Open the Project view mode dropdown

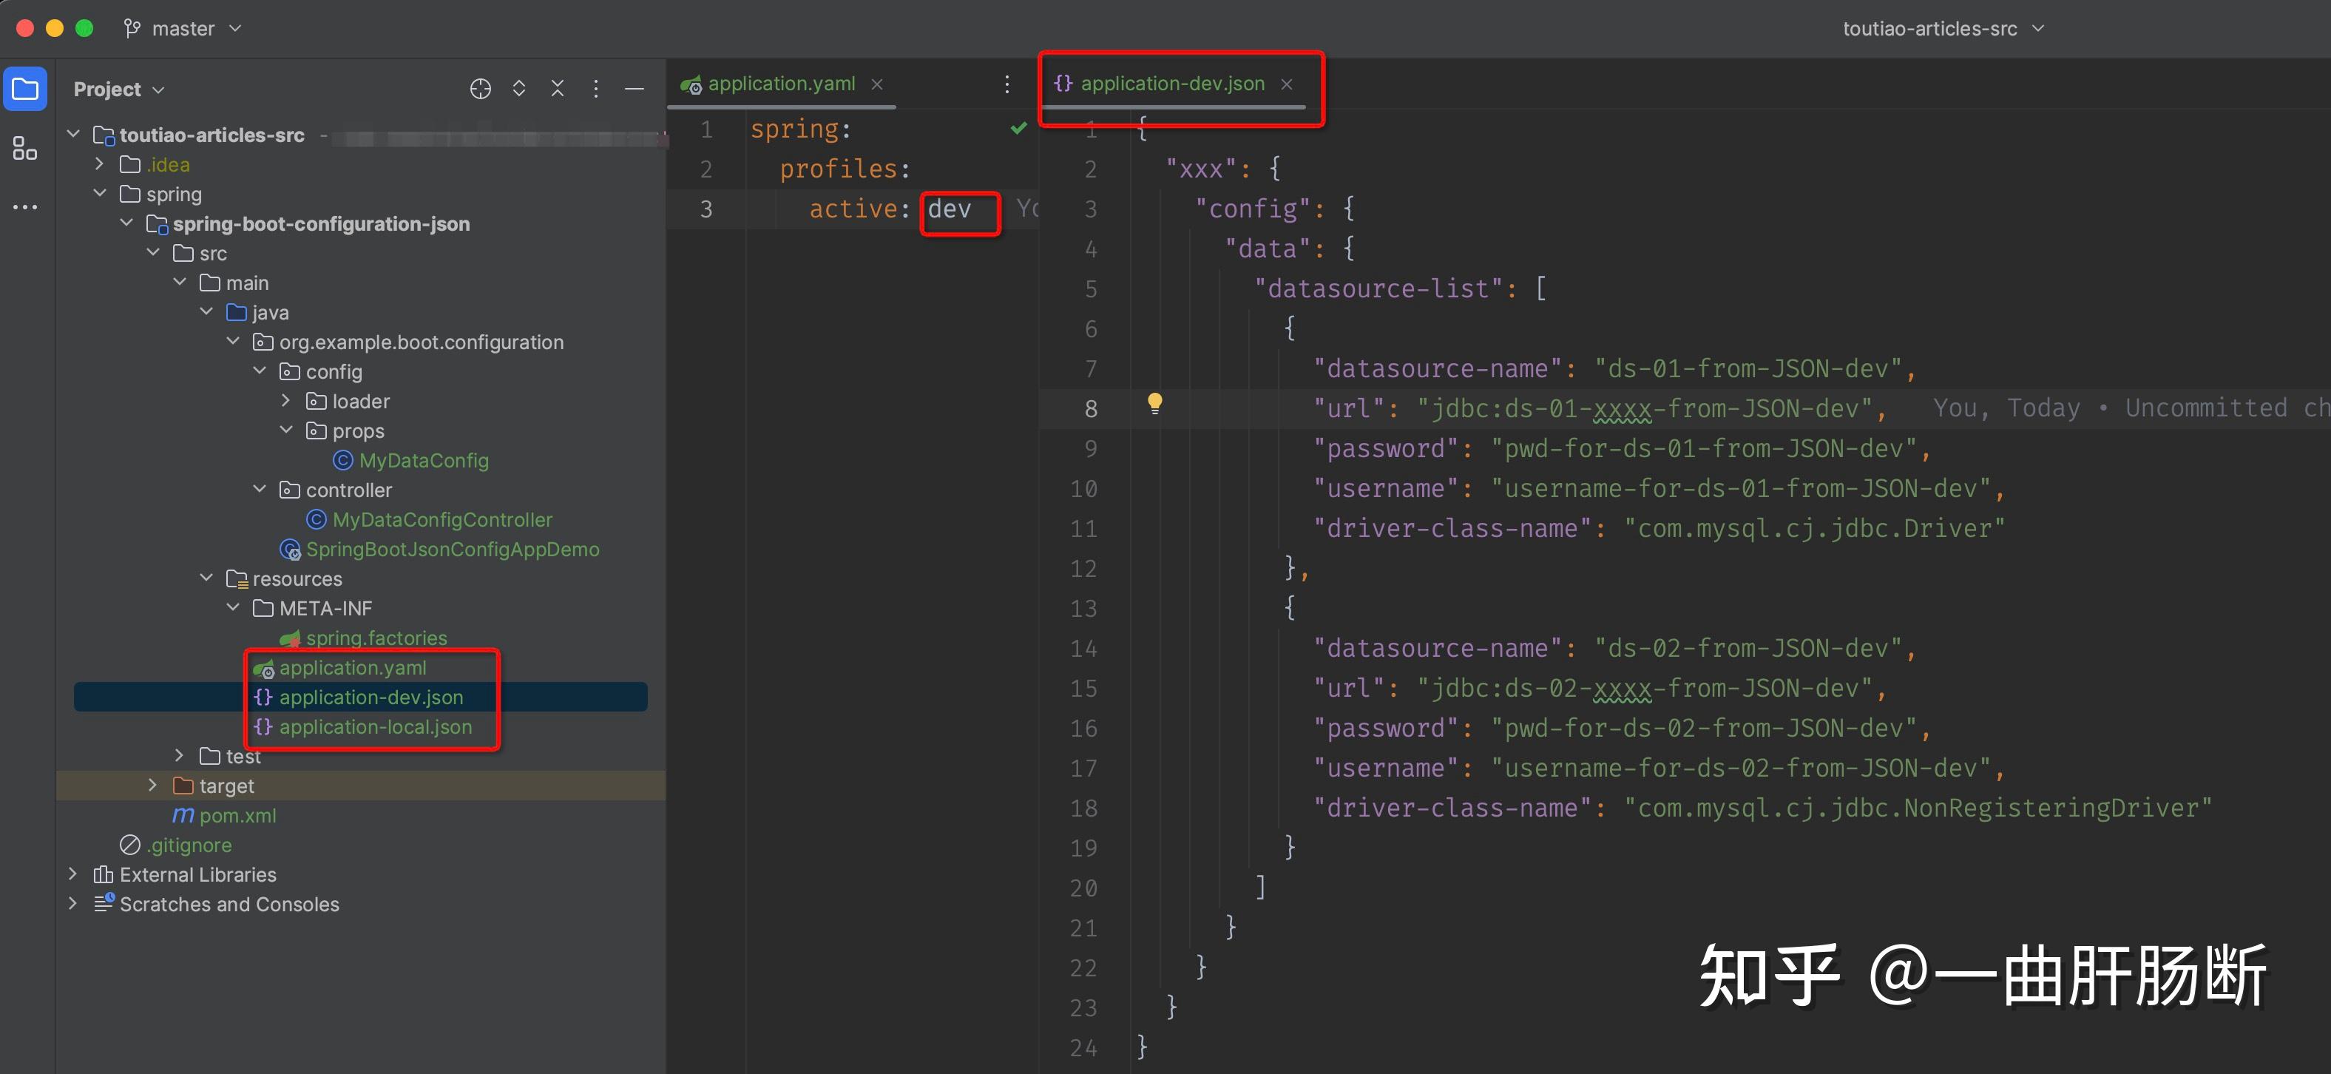118,89
